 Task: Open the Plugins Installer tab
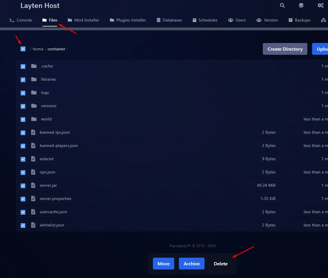click(128, 20)
